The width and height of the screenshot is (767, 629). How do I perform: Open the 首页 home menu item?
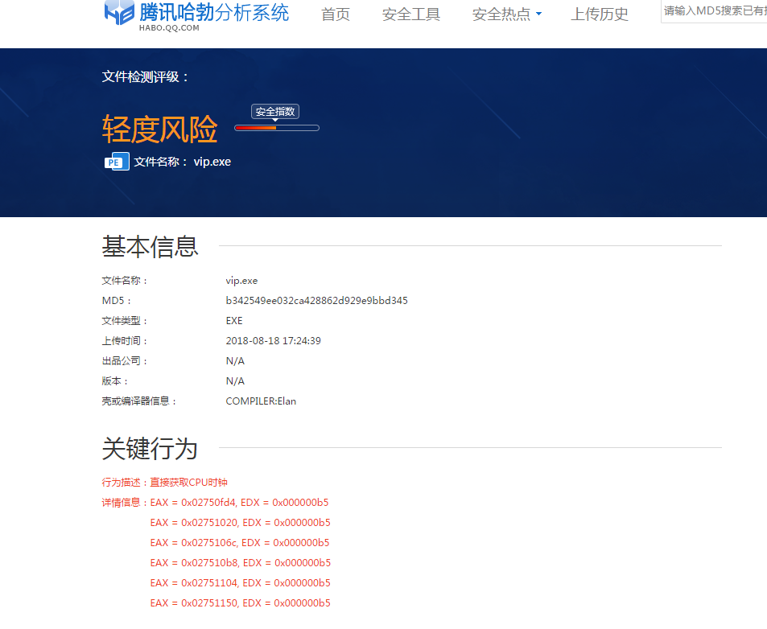pos(336,14)
